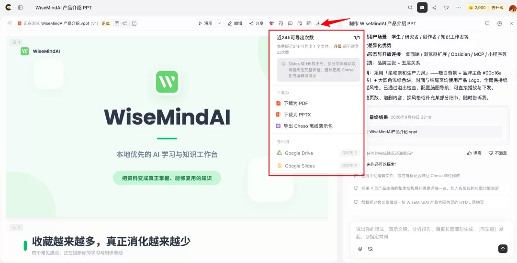Click the Cheso logo at top left

tap(8, 7)
